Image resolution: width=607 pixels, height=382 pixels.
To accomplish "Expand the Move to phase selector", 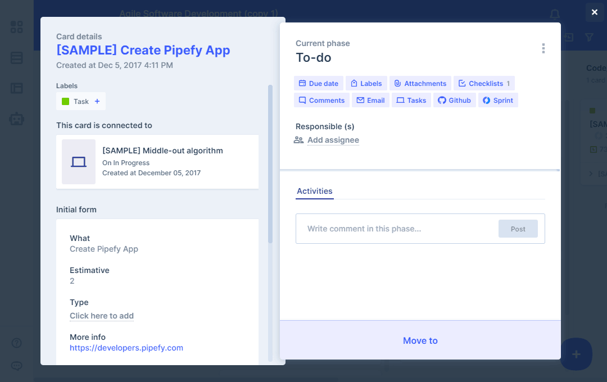I will (420, 340).
